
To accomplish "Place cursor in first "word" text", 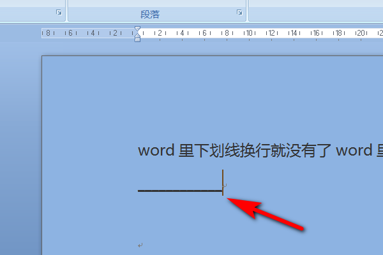I will click(x=156, y=150).
